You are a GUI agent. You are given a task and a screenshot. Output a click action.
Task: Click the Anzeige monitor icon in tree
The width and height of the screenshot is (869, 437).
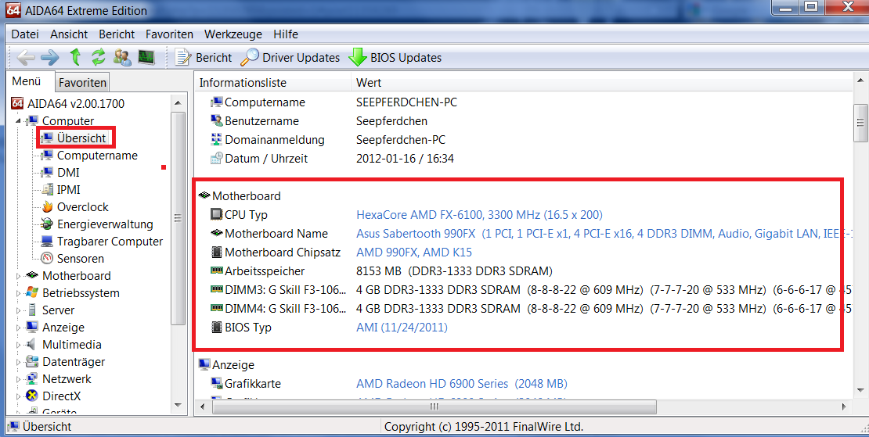pos(32,327)
